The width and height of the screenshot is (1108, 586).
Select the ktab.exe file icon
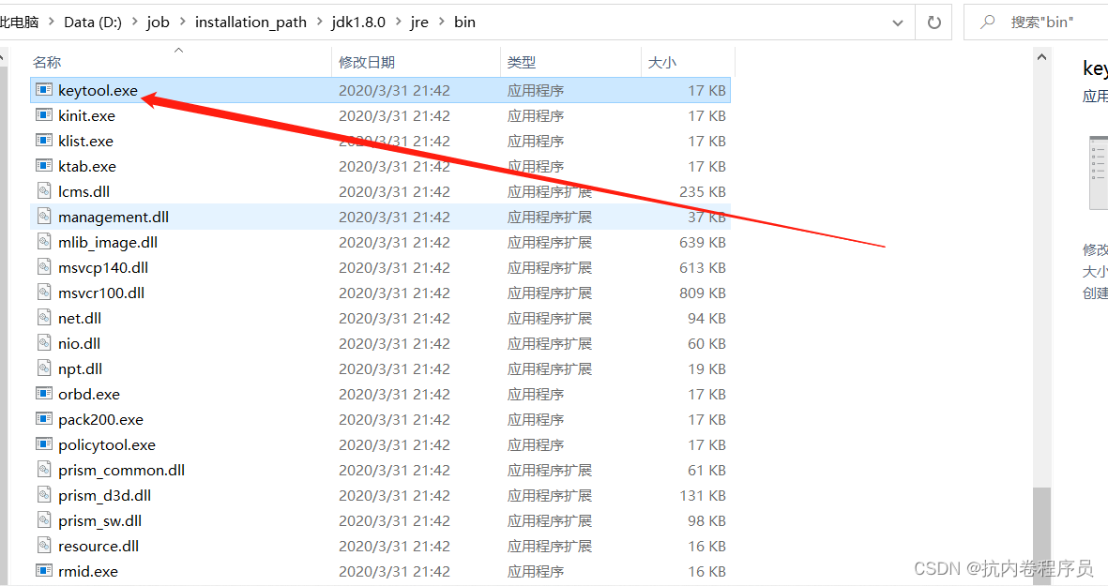tap(44, 166)
